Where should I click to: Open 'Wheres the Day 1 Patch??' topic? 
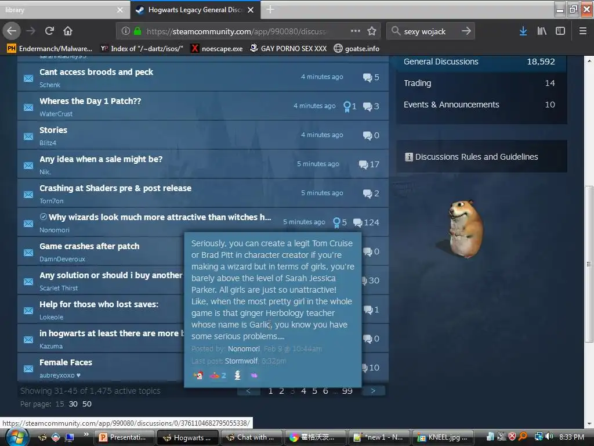pos(90,101)
